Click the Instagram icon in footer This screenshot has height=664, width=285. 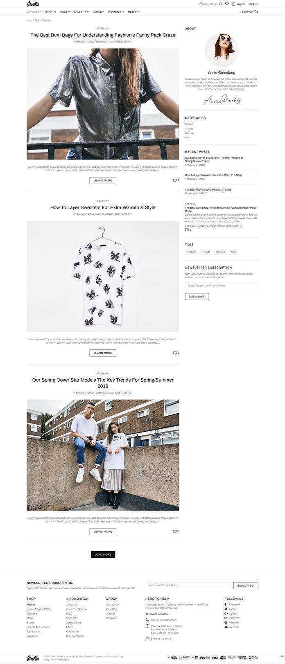point(226,618)
